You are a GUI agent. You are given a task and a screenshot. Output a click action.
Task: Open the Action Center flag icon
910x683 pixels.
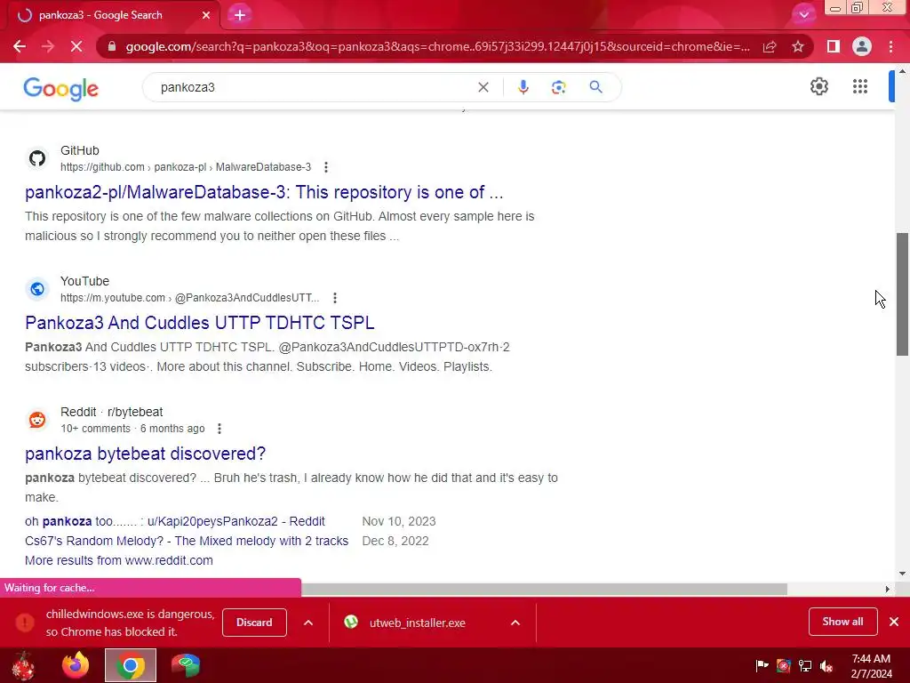[x=762, y=665]
